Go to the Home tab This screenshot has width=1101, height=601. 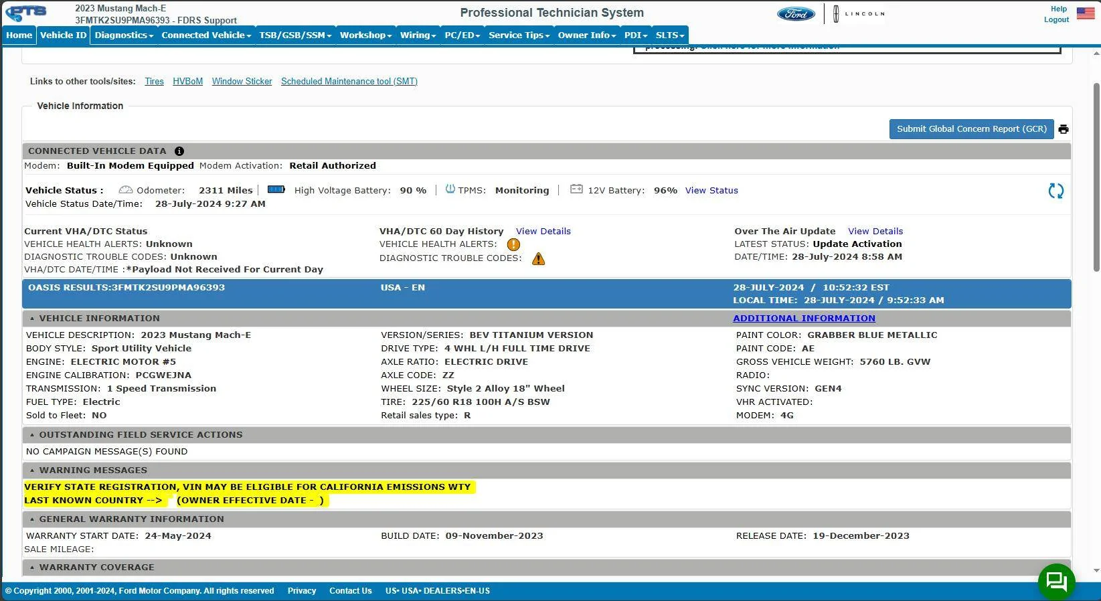(x=19, y=35)
